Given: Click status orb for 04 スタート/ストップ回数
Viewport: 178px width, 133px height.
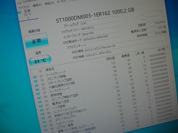Looking at the screenshot, I should point(36,86).
